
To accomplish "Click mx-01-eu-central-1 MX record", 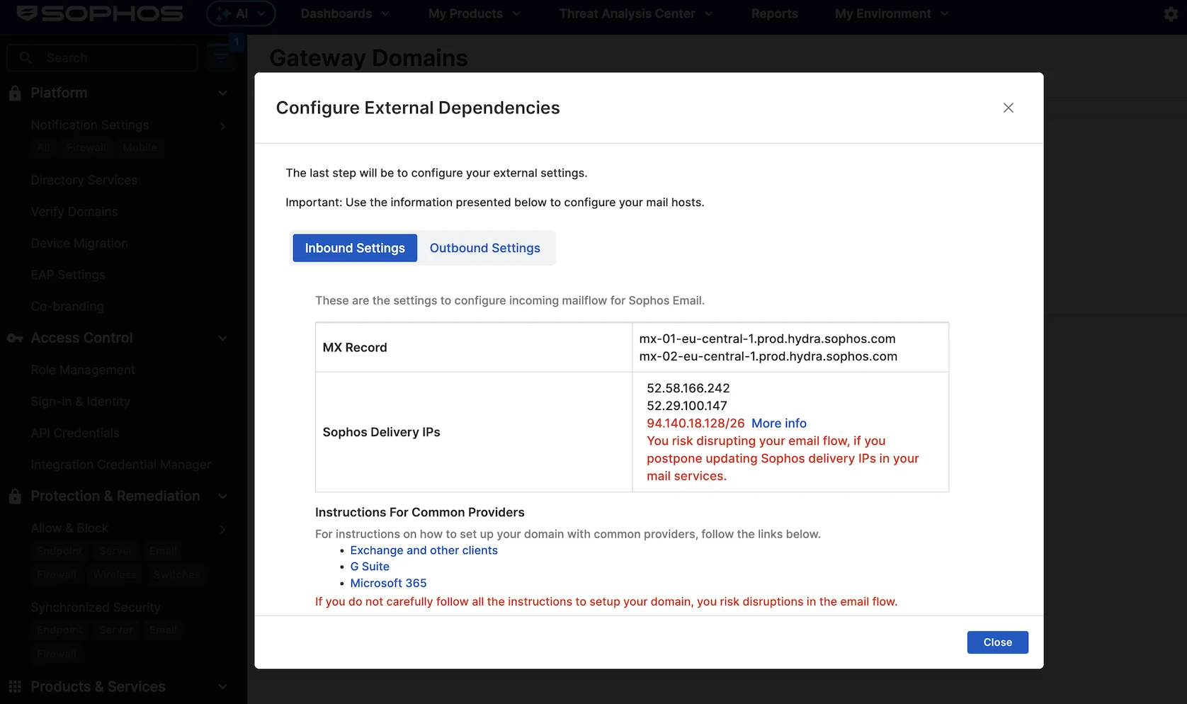I will 767,339.
